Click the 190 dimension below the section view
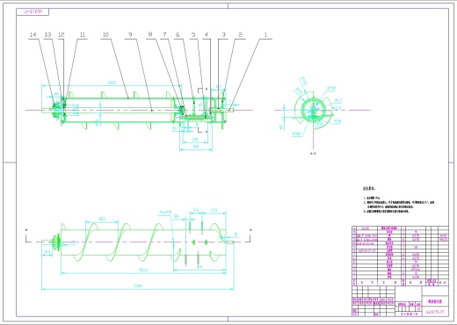Viewport: 457px width, 325px height. click(195, 140)
